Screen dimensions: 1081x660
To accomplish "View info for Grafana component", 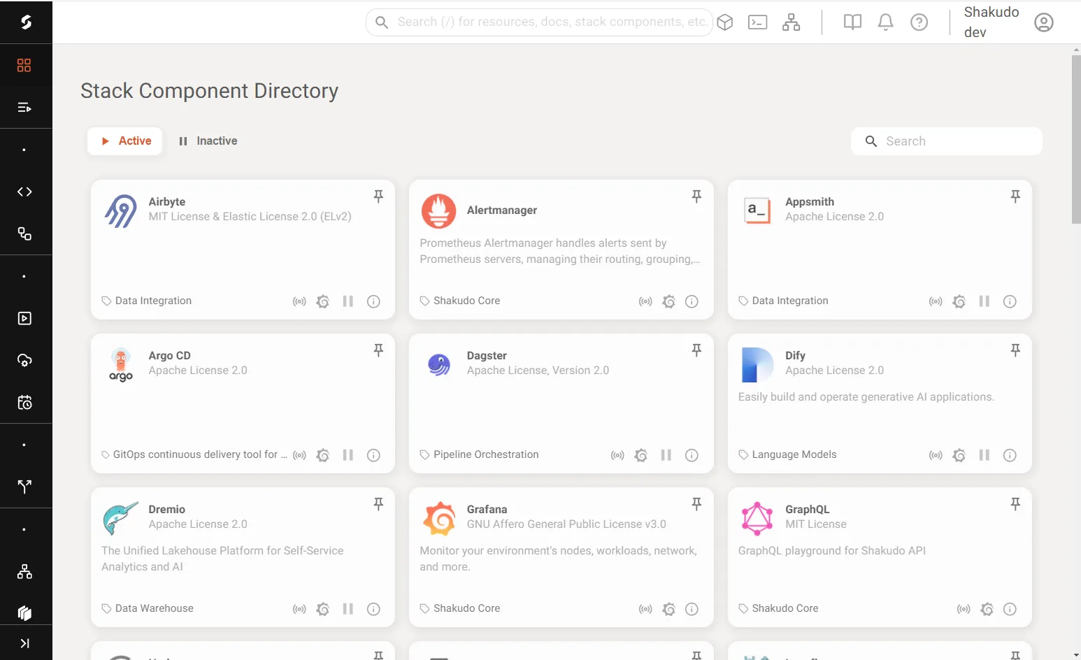I will click(692, 609).
